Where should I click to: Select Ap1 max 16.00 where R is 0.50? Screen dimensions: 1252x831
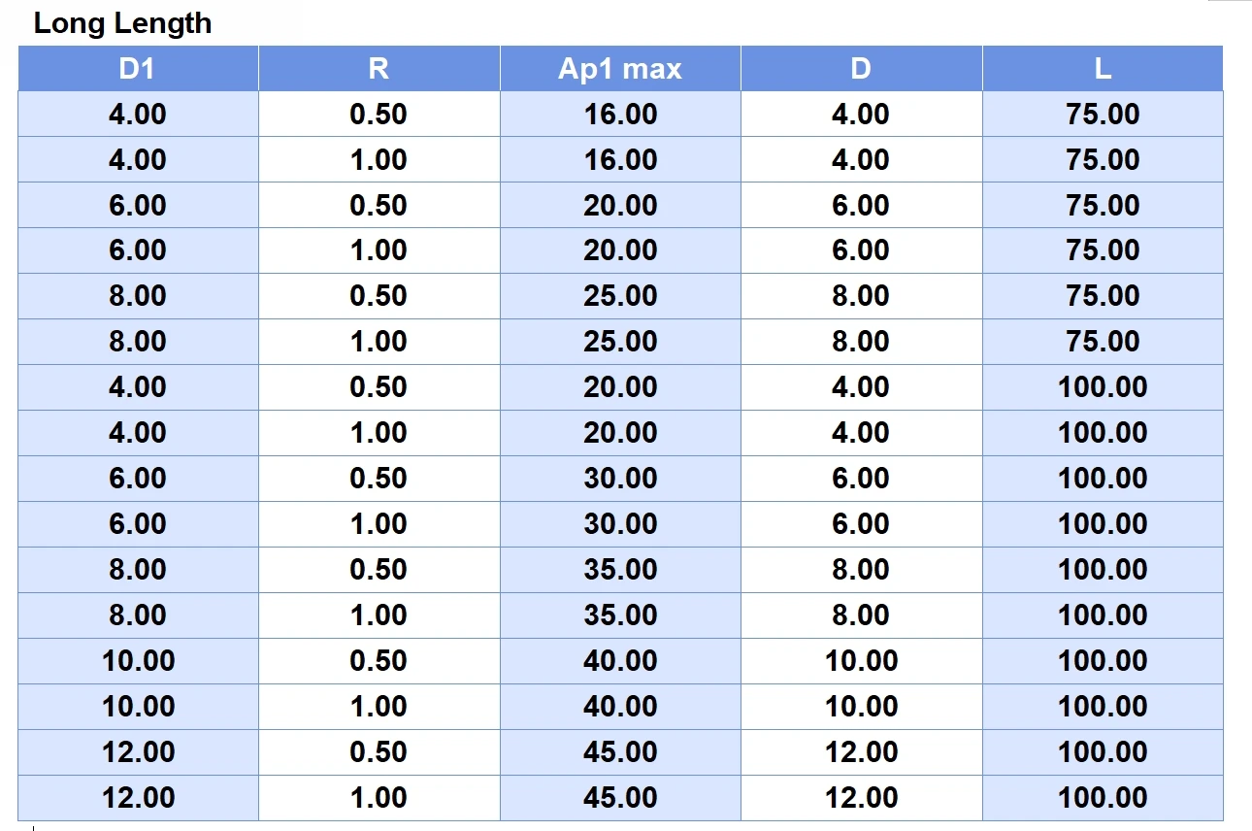(x=620, y=115)
